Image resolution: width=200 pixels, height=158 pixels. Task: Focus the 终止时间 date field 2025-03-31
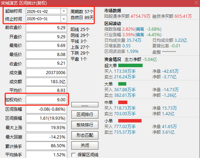click(x=43, y=19)
